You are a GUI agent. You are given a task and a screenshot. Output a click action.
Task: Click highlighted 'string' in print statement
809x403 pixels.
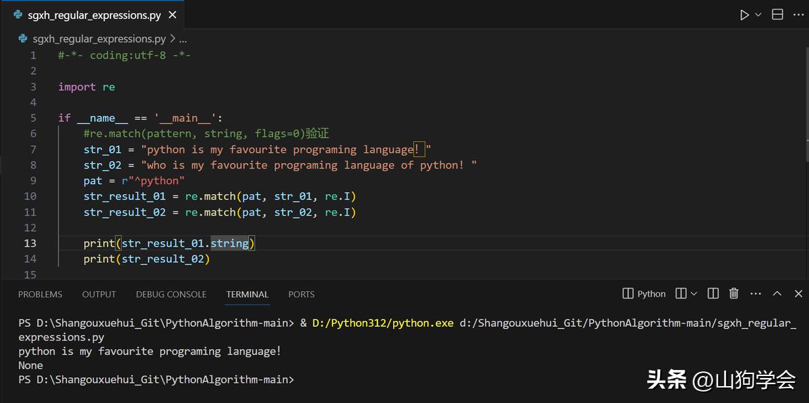(x=229, y=243)
